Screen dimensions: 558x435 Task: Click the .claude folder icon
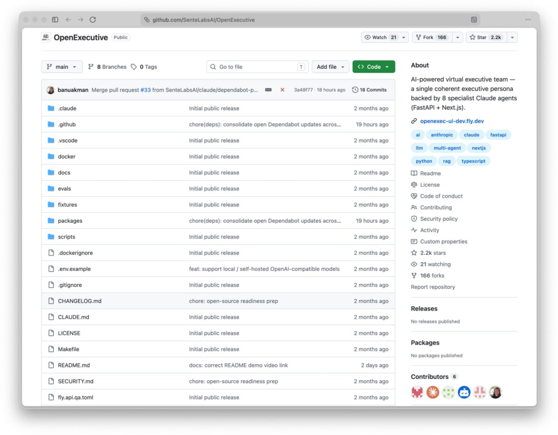point(51,108)
